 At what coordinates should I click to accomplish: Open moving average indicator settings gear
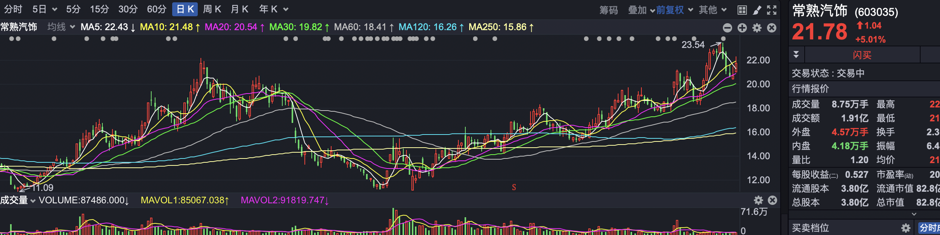point(757,28)
